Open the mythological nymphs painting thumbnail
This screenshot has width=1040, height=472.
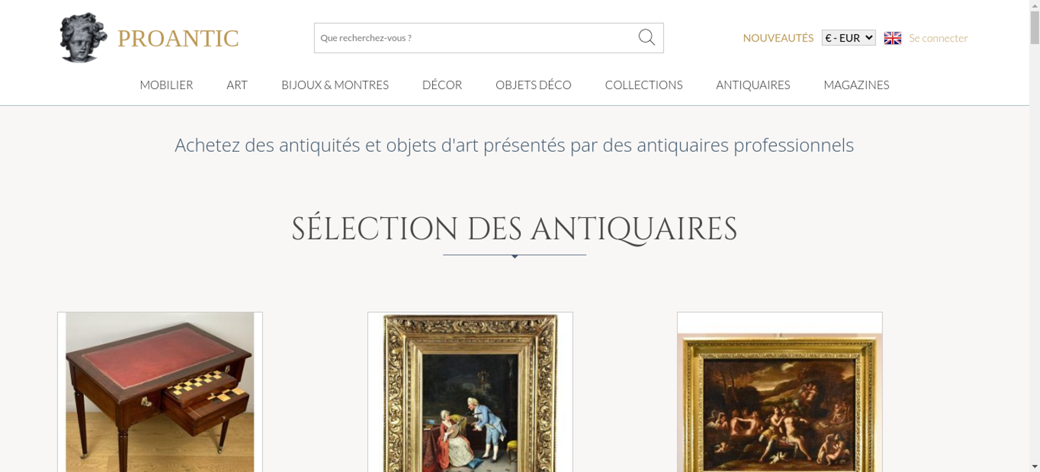click(779, 392)
